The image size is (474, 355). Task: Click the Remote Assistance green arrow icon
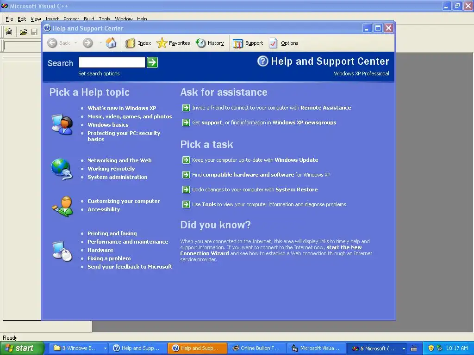click(x=186, y=108)
